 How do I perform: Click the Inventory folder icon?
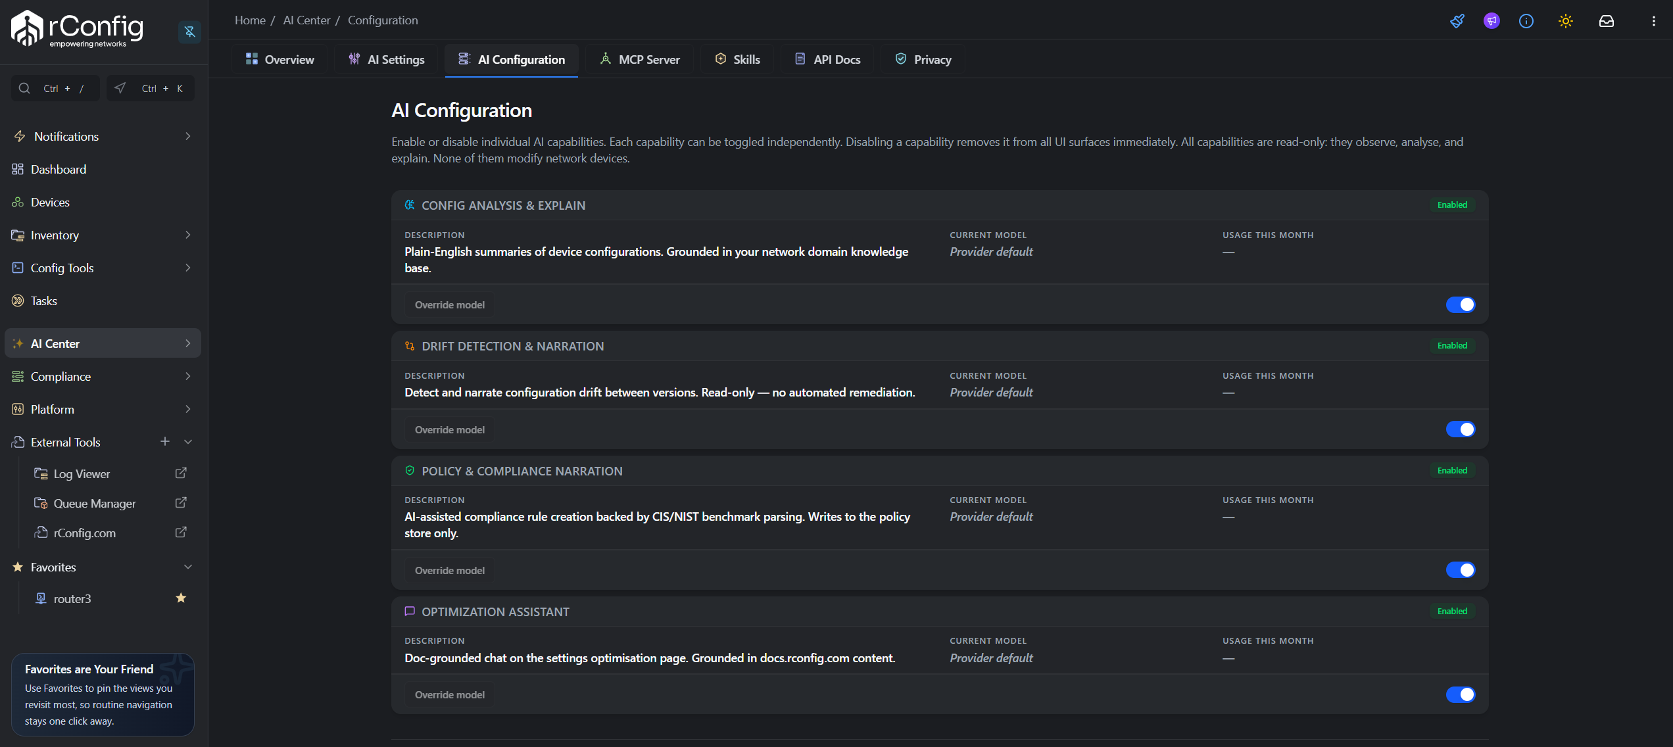18,235
